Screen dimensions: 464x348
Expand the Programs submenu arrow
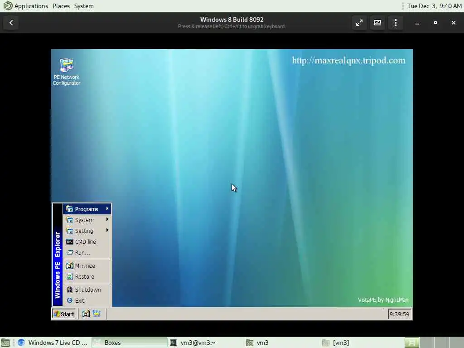tap(107, 208)
